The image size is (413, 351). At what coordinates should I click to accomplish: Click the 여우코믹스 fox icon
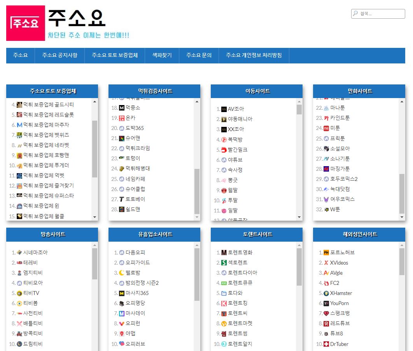tap(326, 200)
